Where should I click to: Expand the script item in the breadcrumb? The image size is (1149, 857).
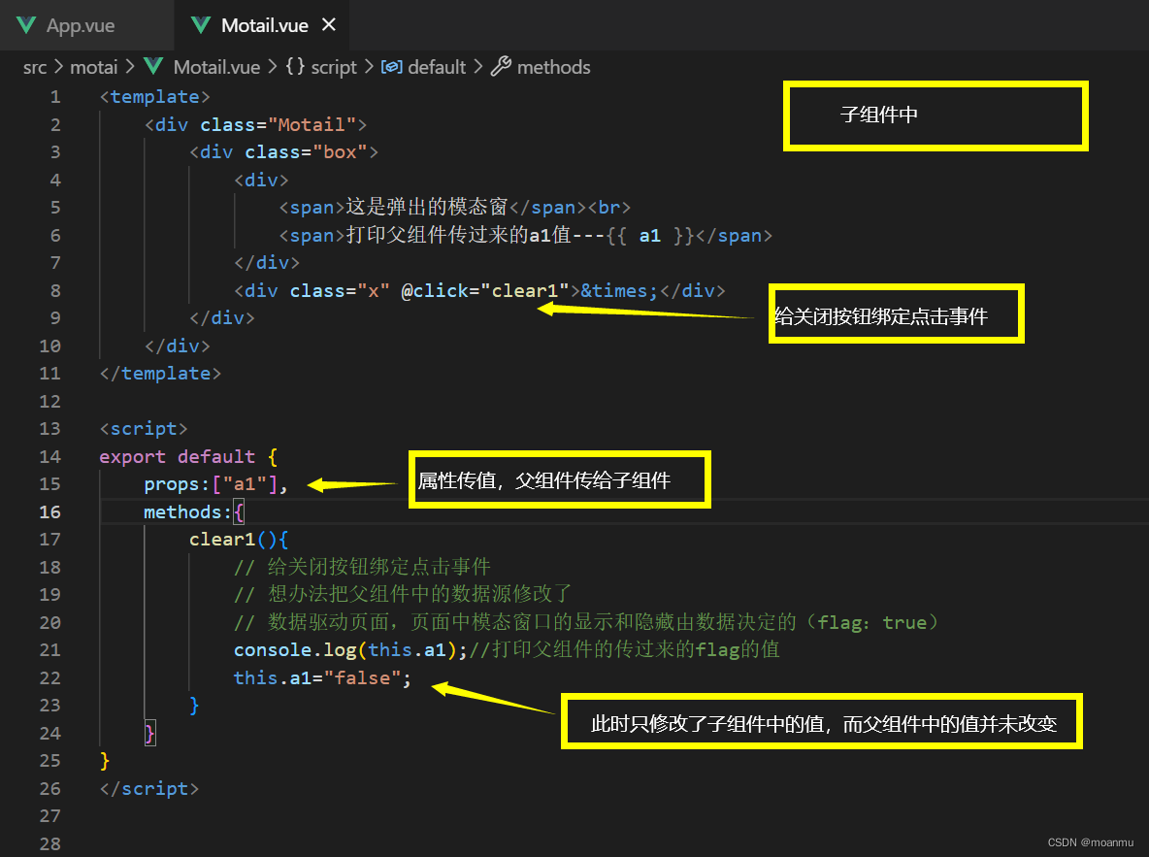point(336,67)
